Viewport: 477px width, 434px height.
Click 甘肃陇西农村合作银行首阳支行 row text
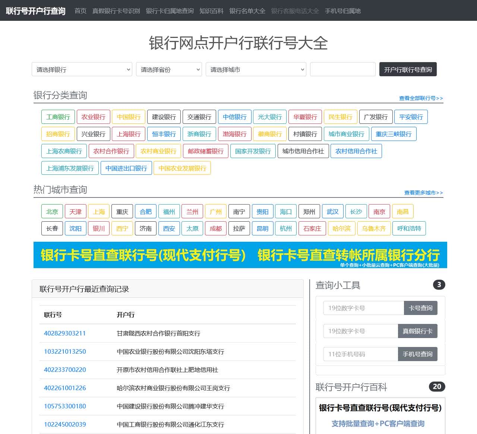[158, 333]
